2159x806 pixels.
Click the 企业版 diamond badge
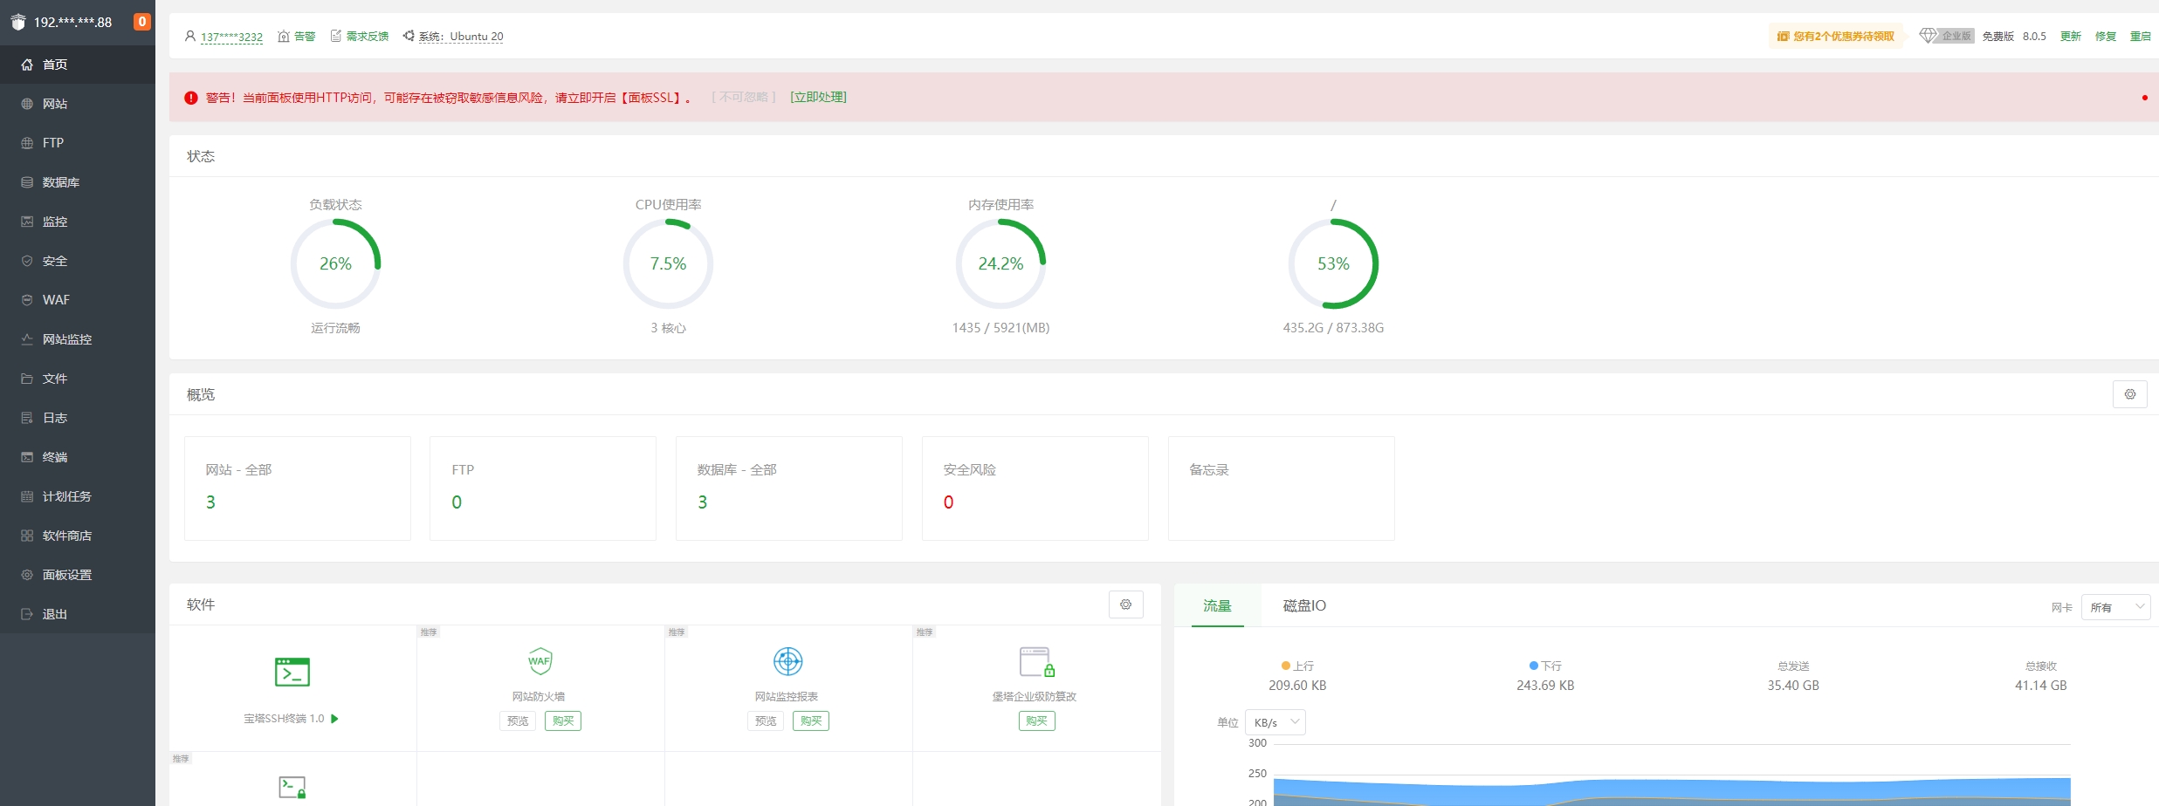tap(1947, 36)
